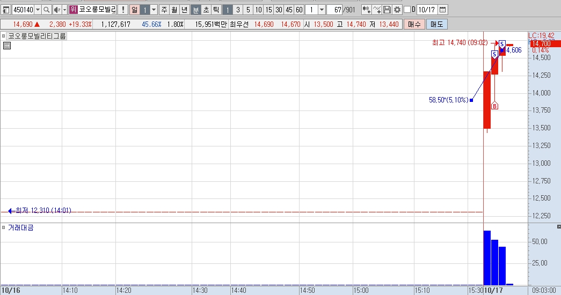
Task: Close the 거래대금 volume pane
Action: [x=559, y=227]
